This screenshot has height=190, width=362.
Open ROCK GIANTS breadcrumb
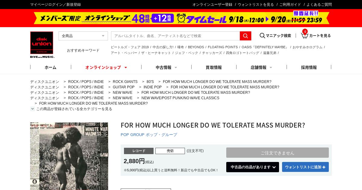click(125, 82)
